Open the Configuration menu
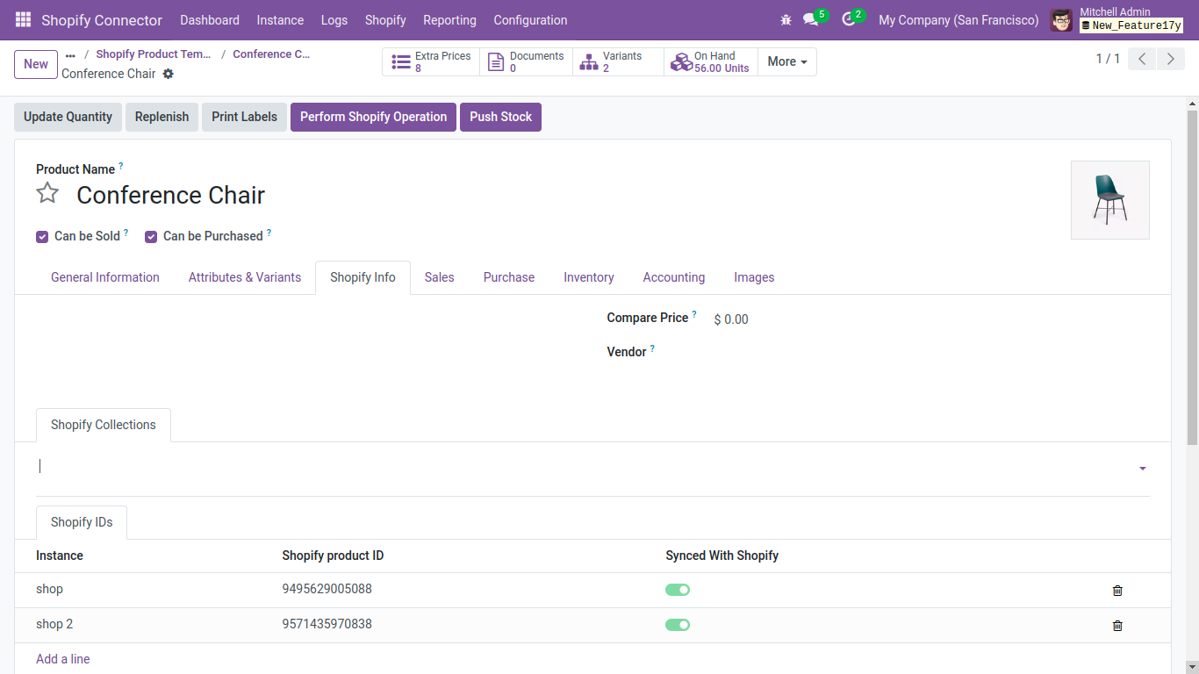The image size is (1199, 674). point(530,19)
